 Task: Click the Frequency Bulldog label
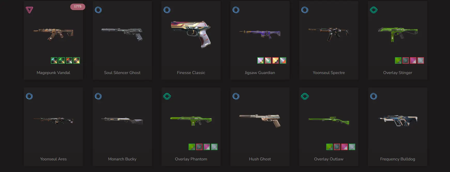[x=398, y=159]
